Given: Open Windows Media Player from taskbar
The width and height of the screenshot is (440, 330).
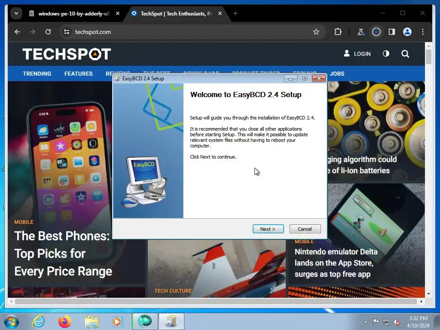Looking at the screenshot, I should 117,322.
